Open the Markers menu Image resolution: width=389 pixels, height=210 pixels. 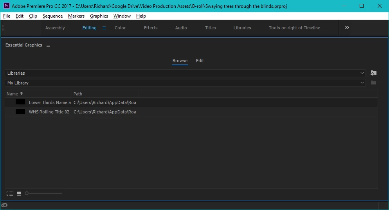[x=76, y=16]
